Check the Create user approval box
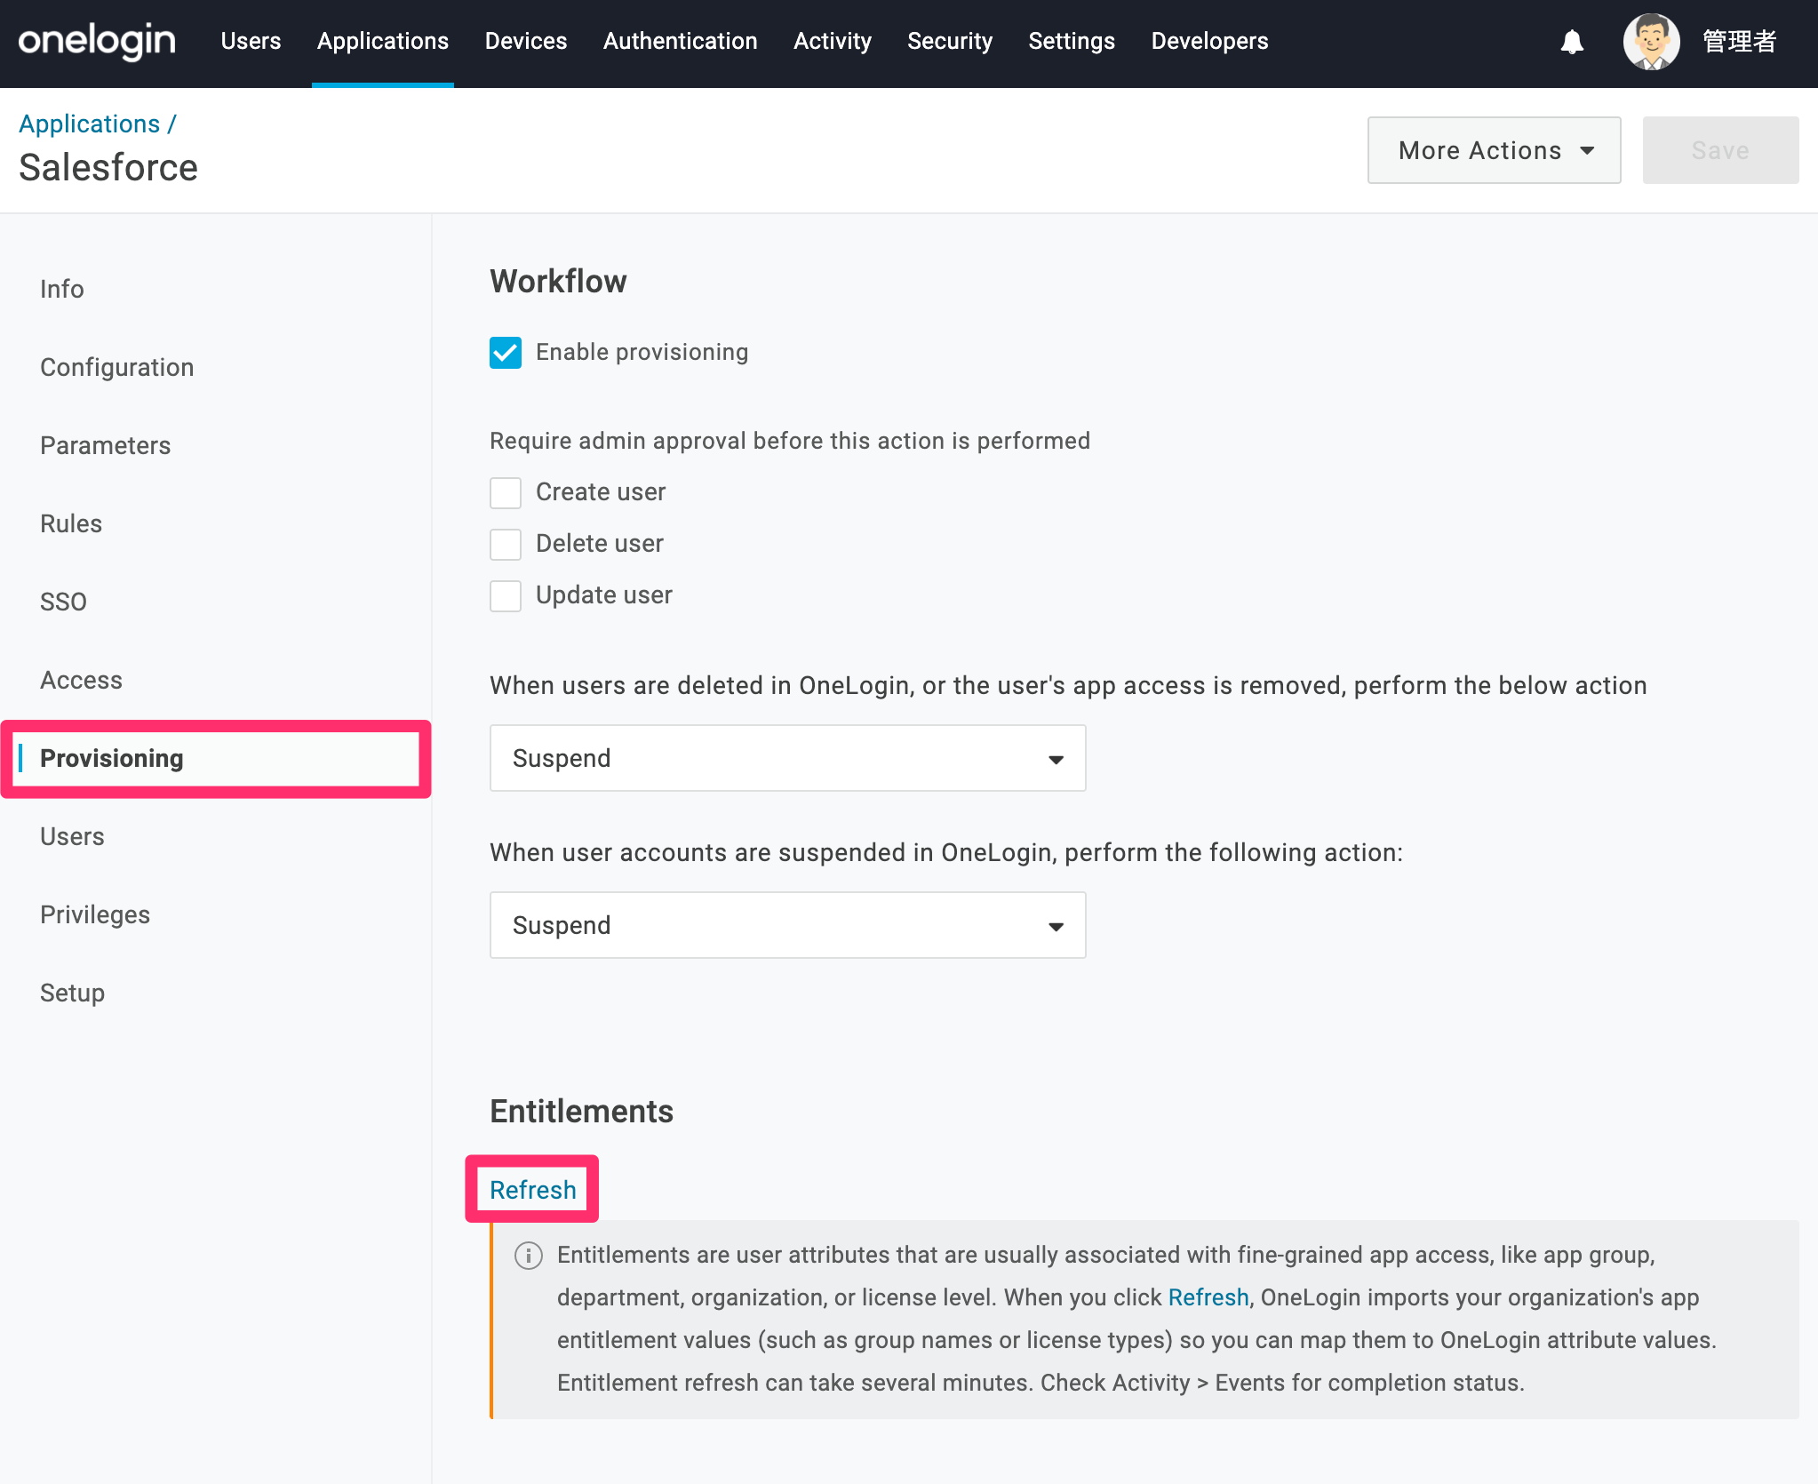The image size is (1818, 1484). [506, 492]
